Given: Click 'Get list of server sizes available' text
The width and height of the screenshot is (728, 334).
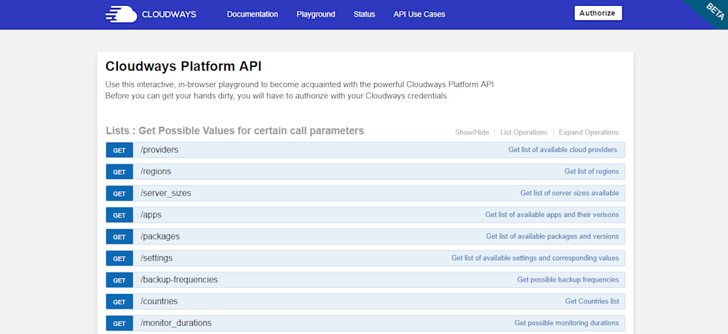Looking at the screenshot, I should 570,193.
